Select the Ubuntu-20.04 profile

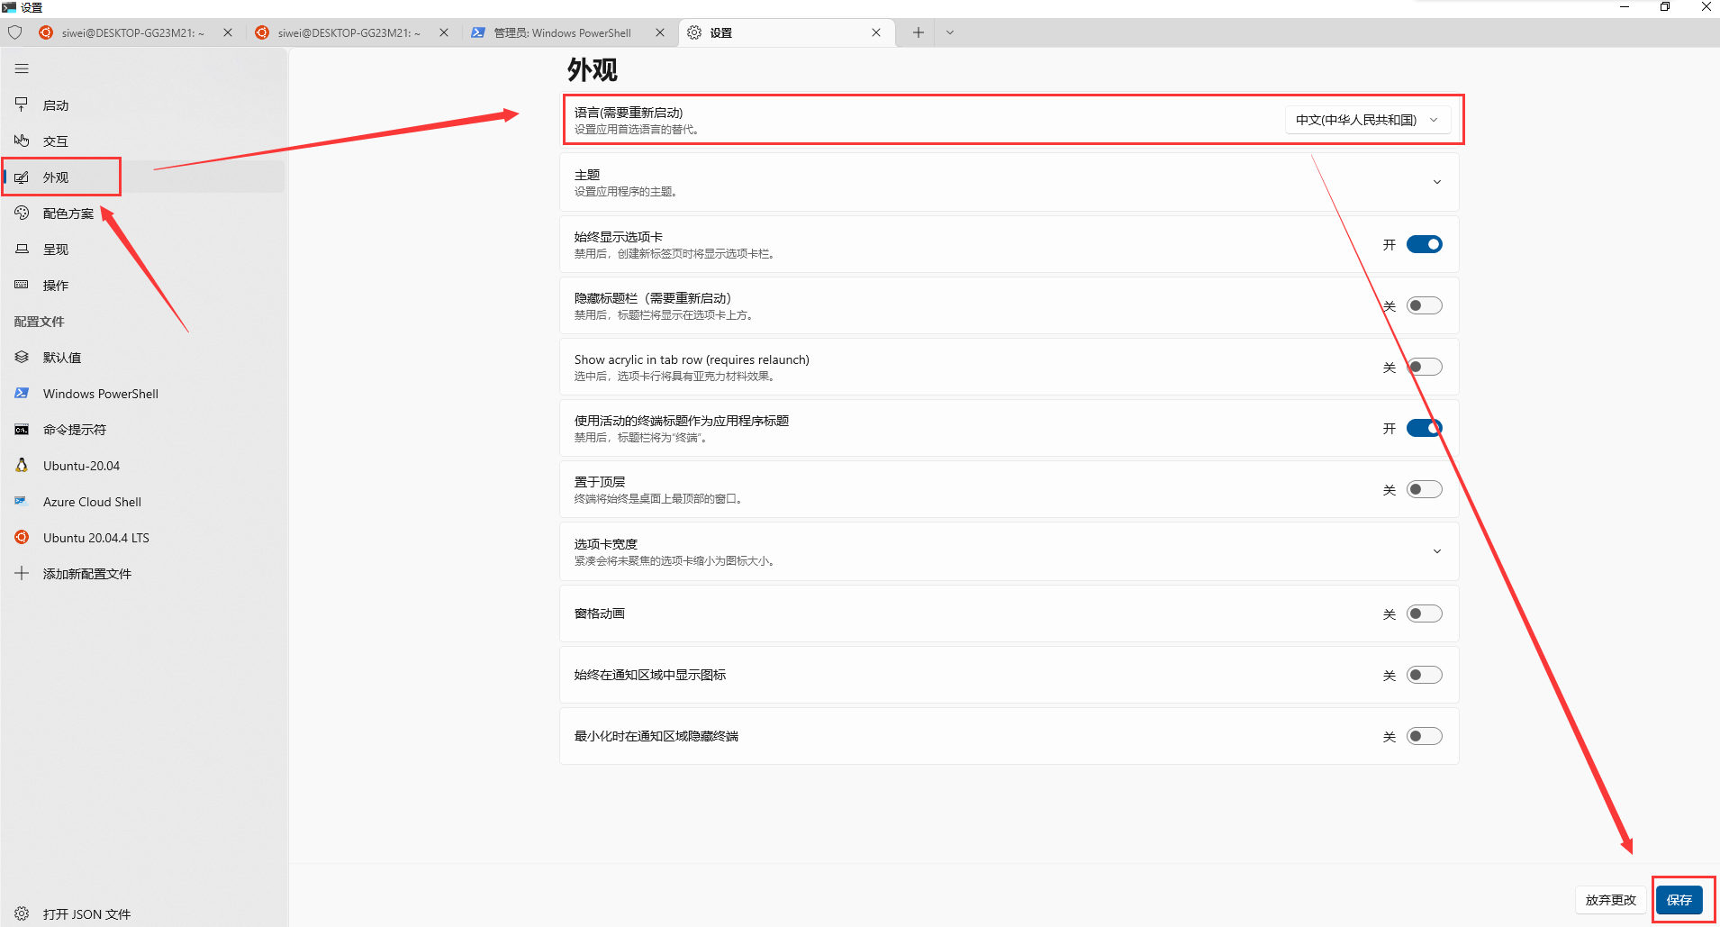[144, 466]
